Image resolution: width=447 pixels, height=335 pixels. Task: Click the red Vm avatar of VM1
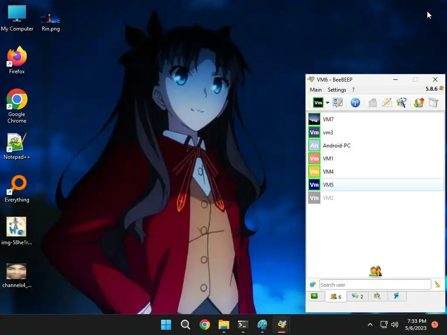314,159
